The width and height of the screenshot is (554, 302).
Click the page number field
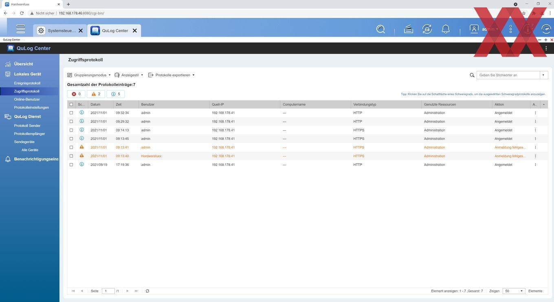click(108, 291)
